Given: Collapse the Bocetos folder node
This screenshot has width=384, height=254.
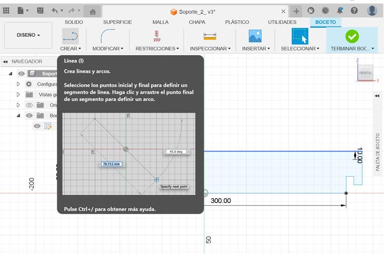Looking at the screenshot, I should (18, 116).
